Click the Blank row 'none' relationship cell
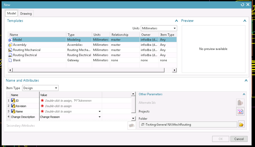 pyautogui.click(x=125, y=60)
